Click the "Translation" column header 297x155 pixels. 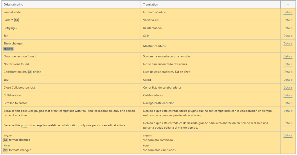[151, 5]
